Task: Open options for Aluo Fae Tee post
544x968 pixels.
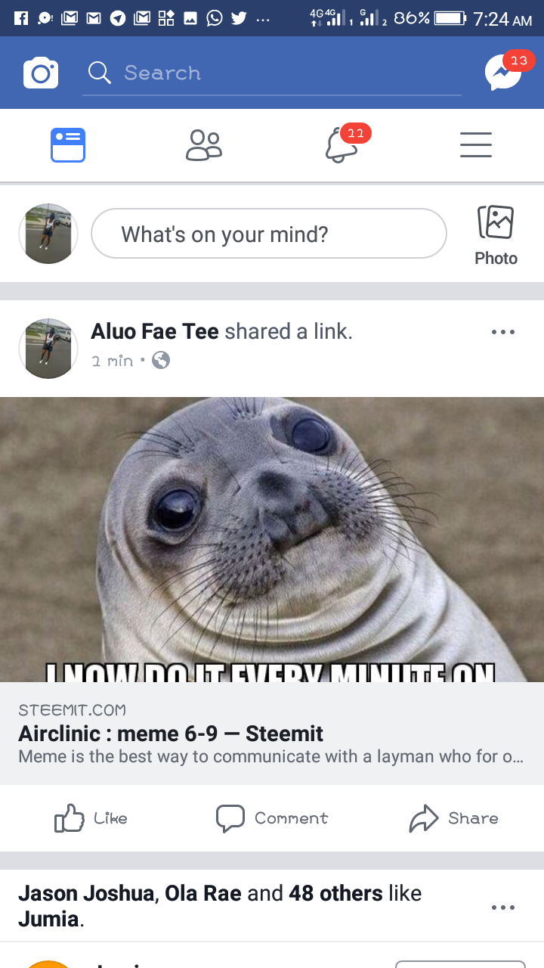Action: pyautogui.click(x=502, y=332)
